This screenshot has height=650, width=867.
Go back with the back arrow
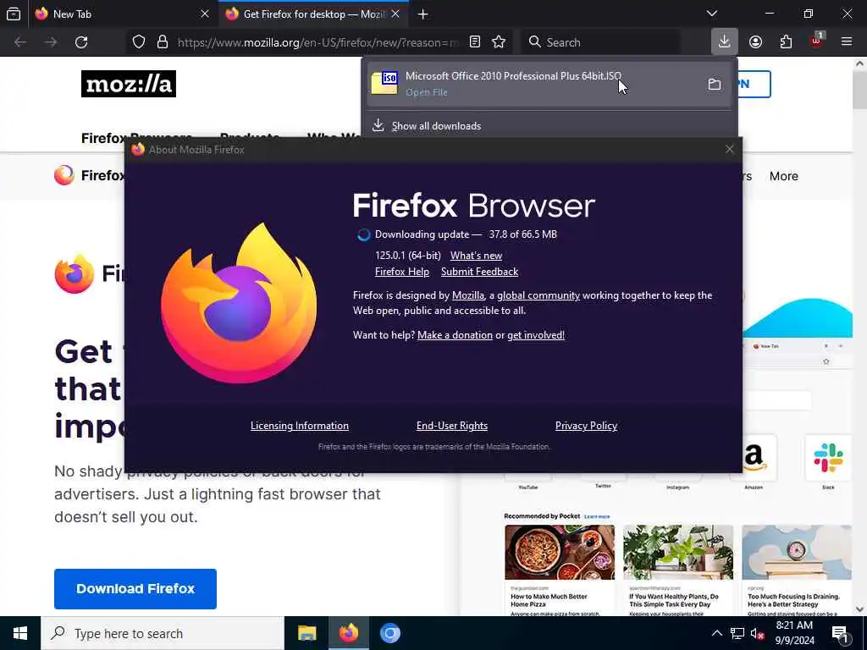click(x=20, y=42)
